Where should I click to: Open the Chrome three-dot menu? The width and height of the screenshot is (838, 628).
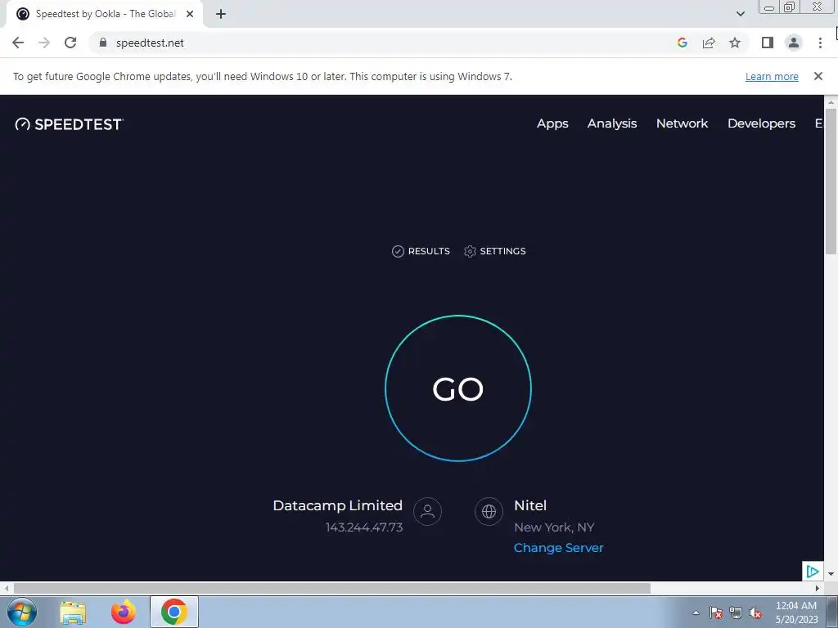820,43
